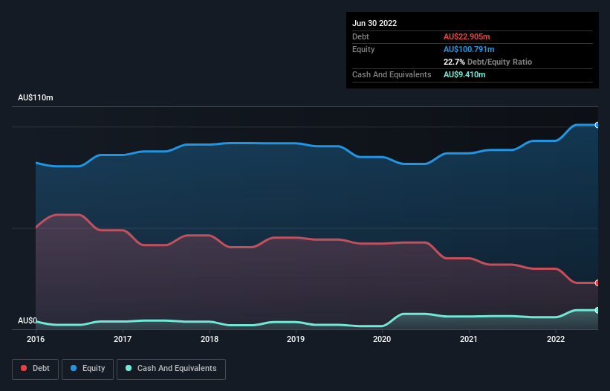
Task: Click the Jun 30 2022 tooltip date
Action: tap(374, 23)
